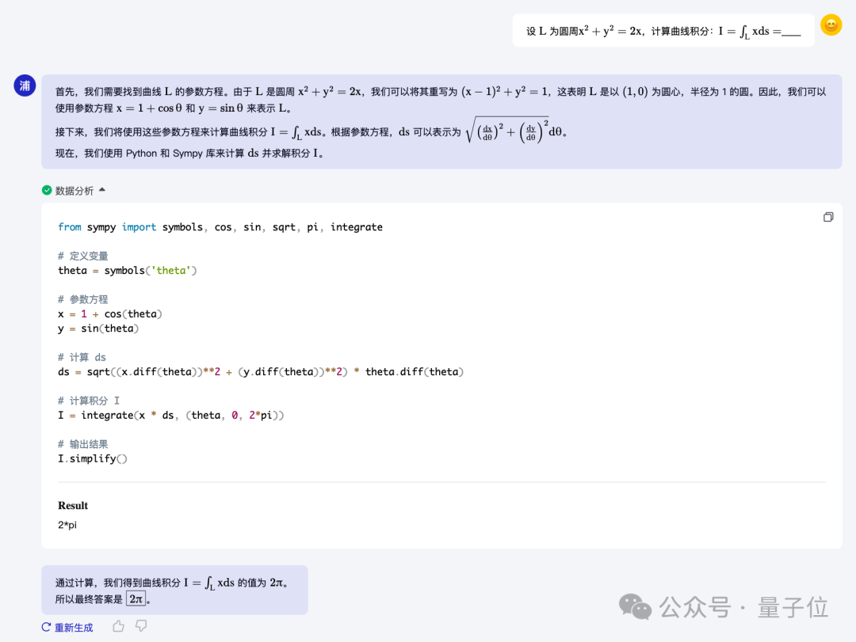Screen dimensions: 856x642
Task: Click the copy code icon
Action: (827, 216)
